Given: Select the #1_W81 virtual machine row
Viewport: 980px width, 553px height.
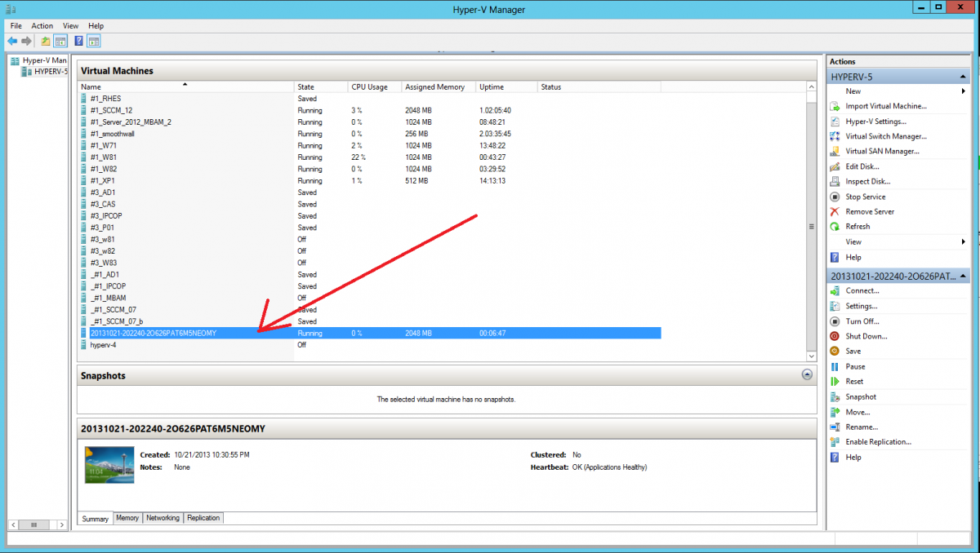Looking at the screenshot, I should [x=369, y=157].
